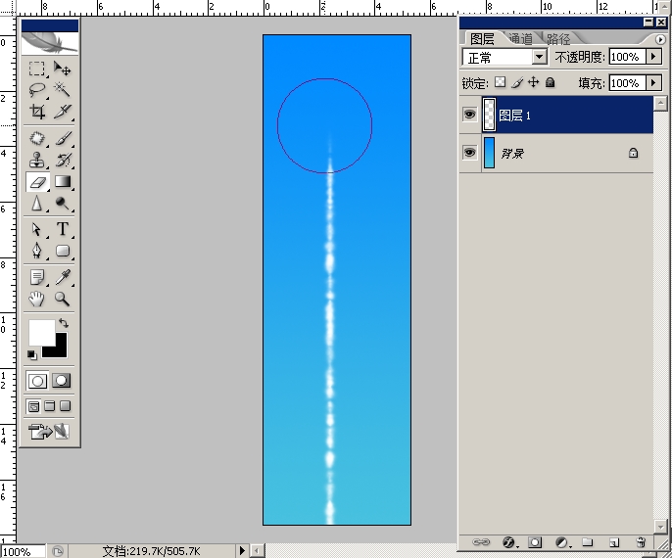This screenshot has height=558, width=672.
Task: Select the Move tool
Action: coord(63,69)
